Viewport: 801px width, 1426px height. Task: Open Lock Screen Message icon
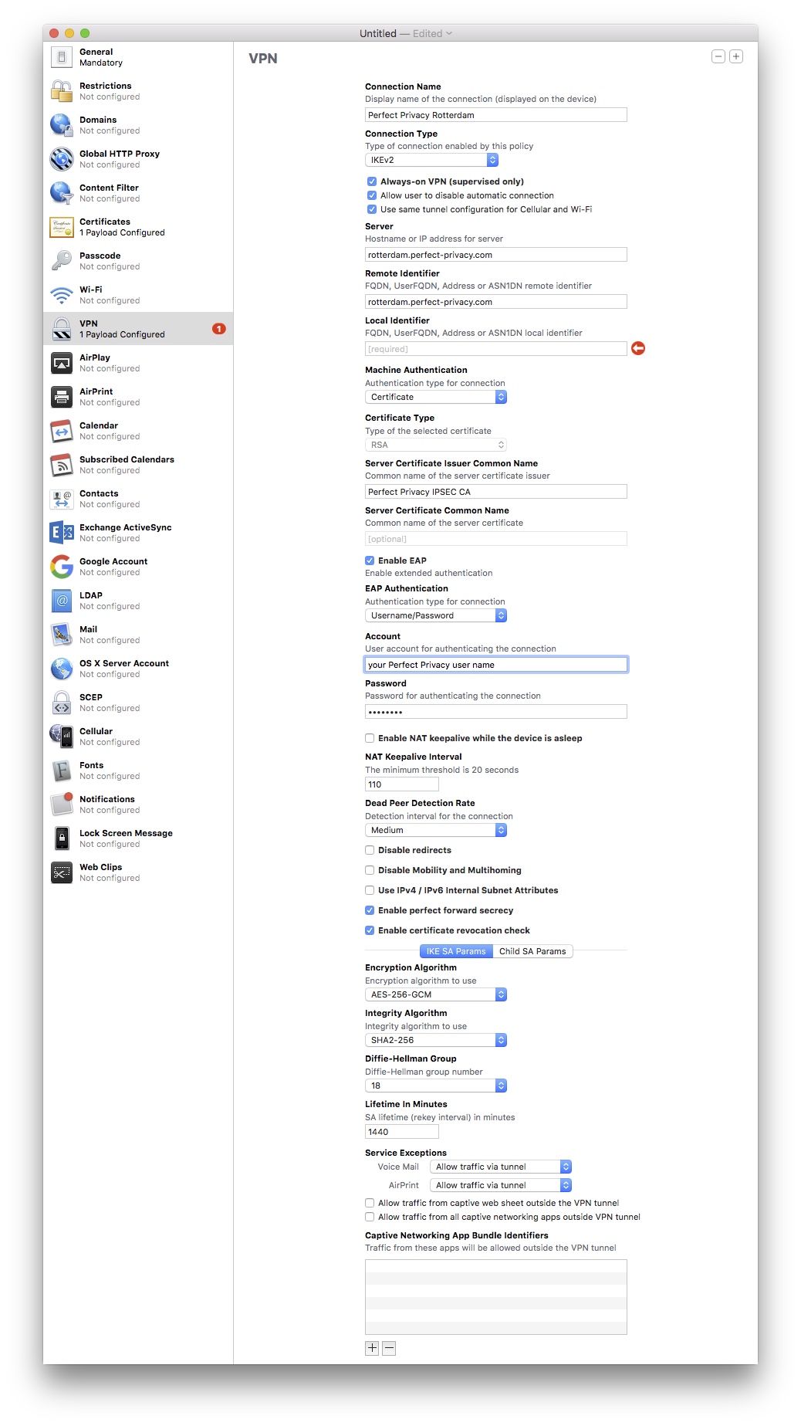pyautogui.click(x=62, y=838)
